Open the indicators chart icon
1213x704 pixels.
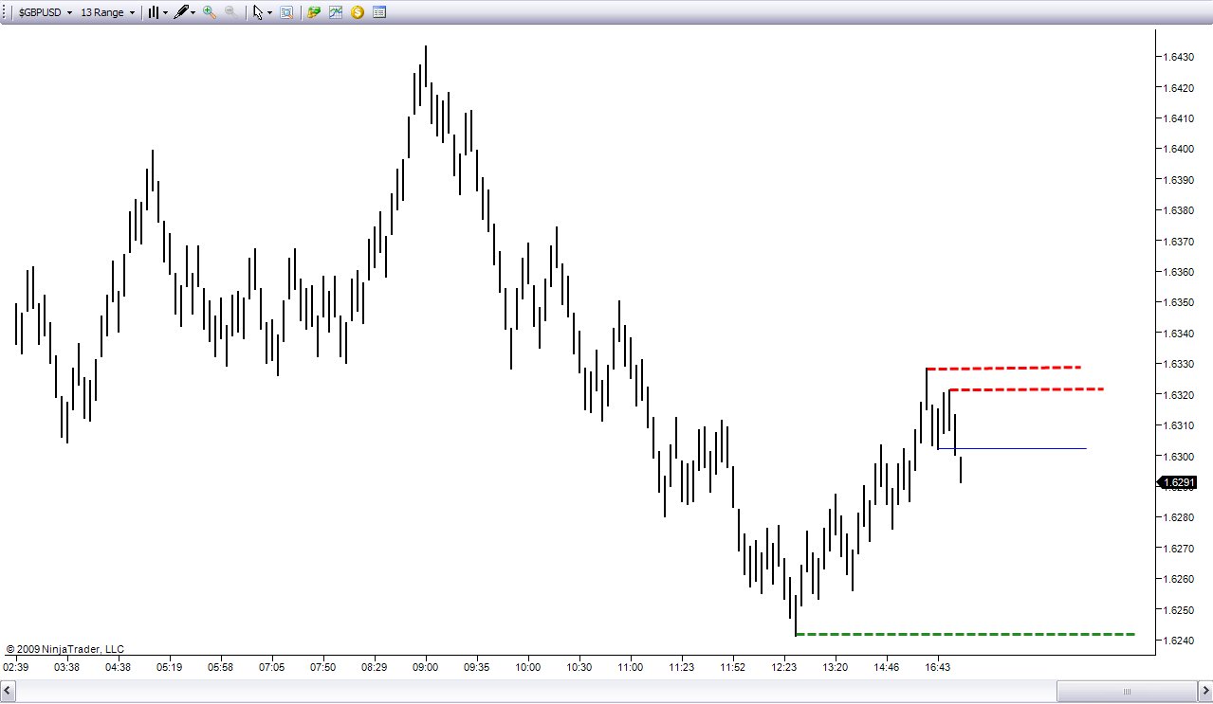coord(336,13)
